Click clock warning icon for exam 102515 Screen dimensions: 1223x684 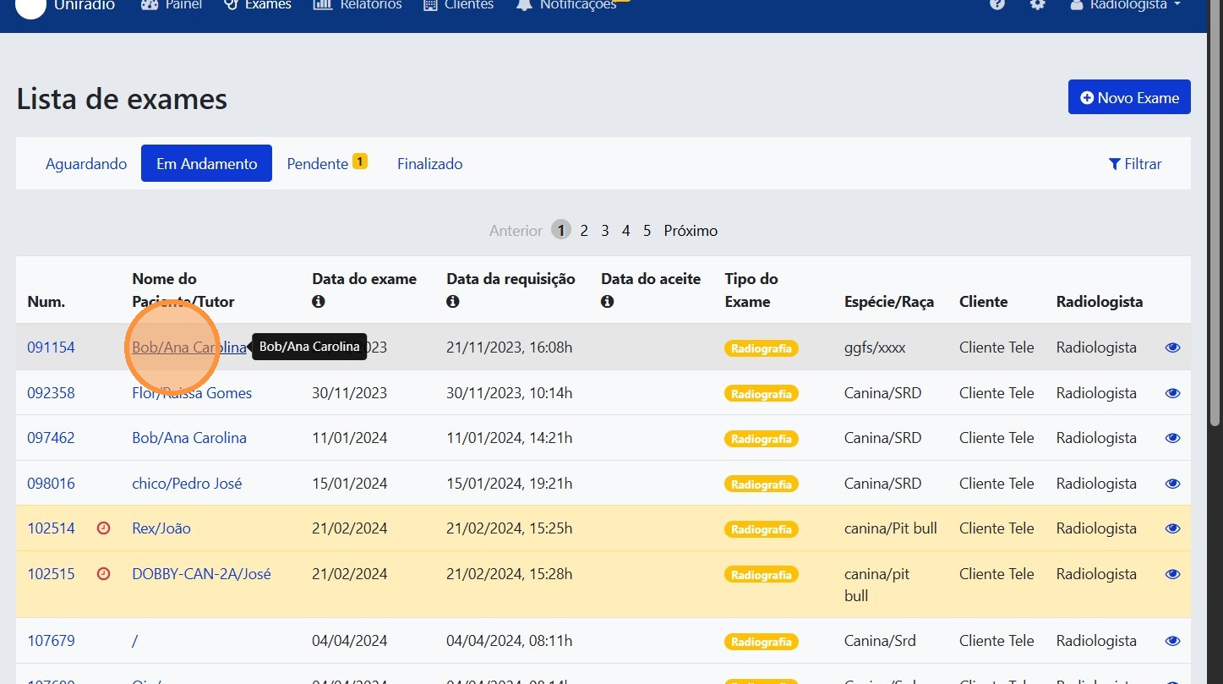[x=104, y=574]
